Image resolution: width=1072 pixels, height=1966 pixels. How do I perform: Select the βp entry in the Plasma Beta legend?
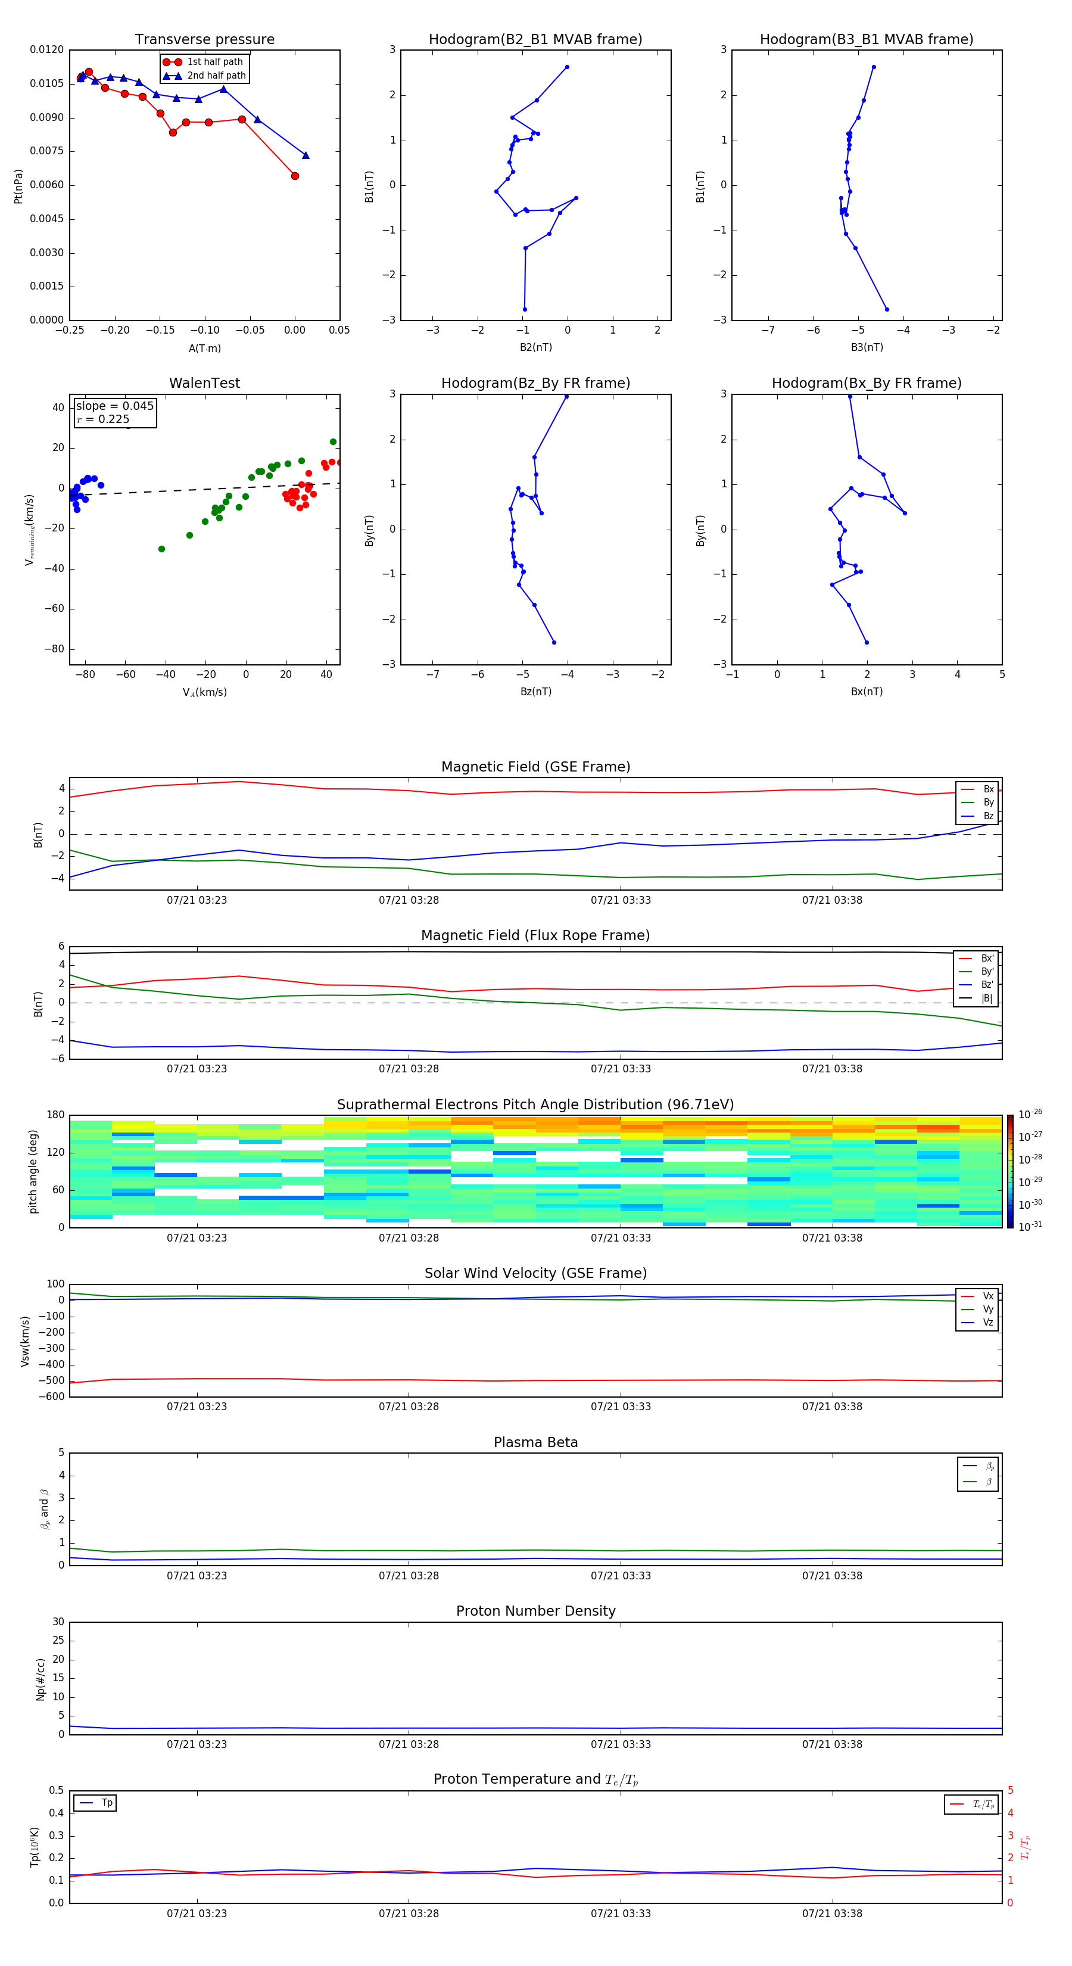point(978,1466)
